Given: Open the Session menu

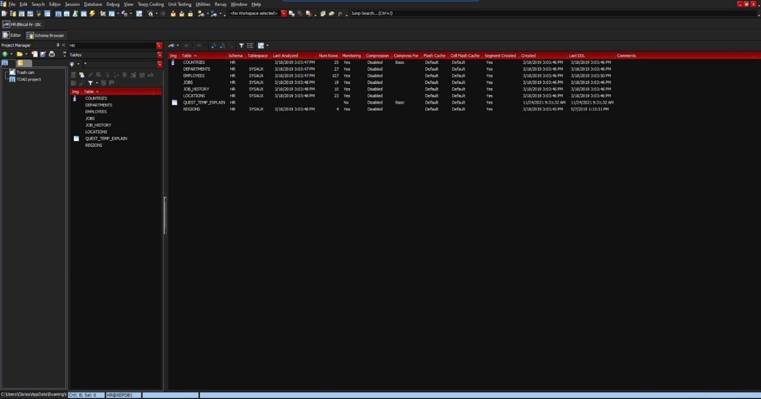Looking at the screenshot, I should 72,4.
